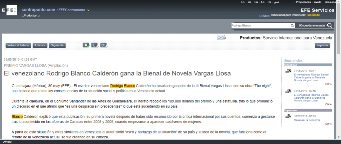341x144 pixels.
Task: Click the magnifying glass search icon
Action: click(x=292, y=25)
